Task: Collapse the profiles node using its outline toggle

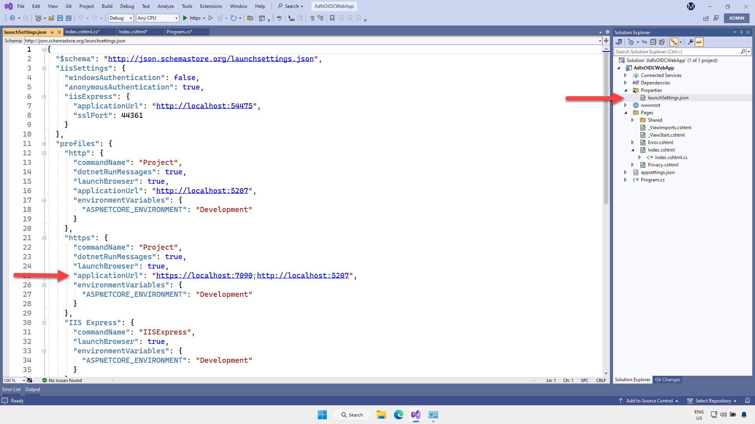Action: pos(44,144)
